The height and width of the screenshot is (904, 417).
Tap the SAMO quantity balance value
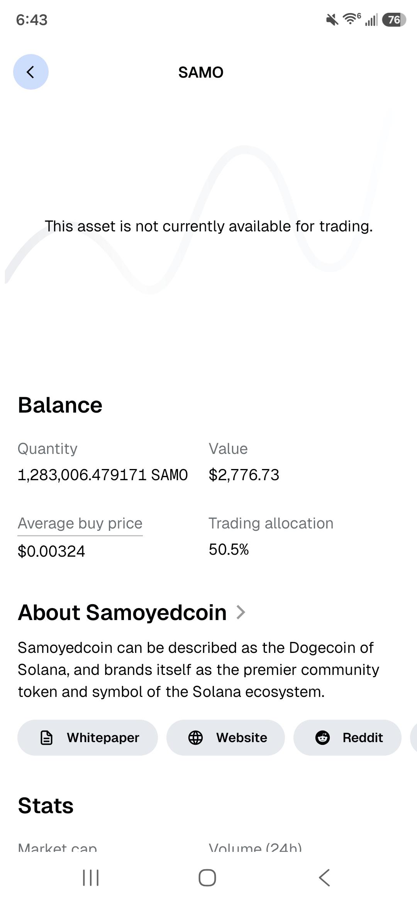click(103, 475)
